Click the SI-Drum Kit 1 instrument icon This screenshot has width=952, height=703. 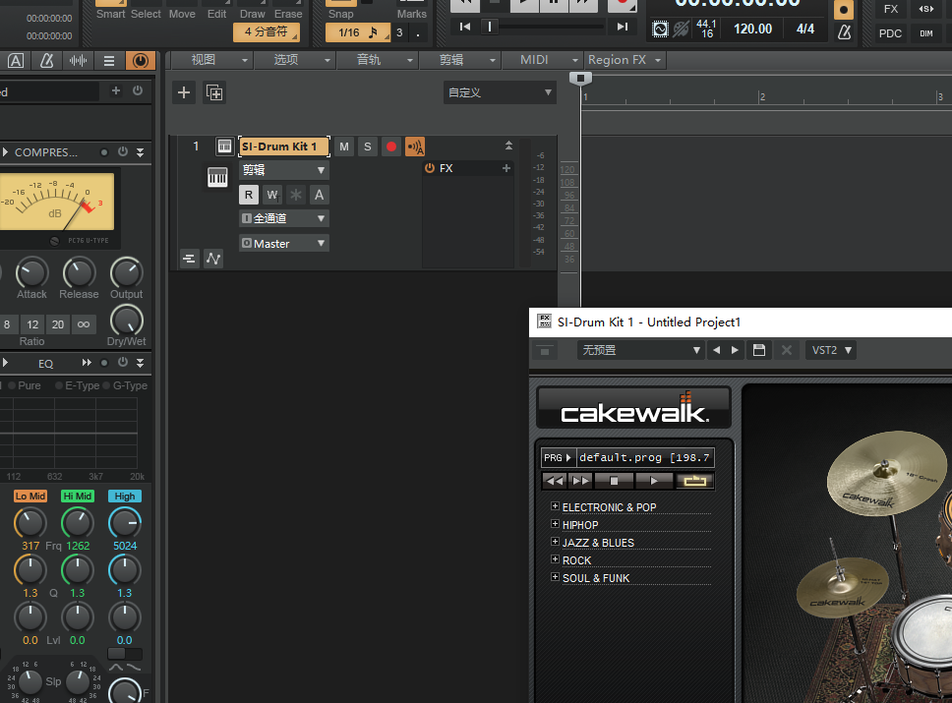click(224, 146)
